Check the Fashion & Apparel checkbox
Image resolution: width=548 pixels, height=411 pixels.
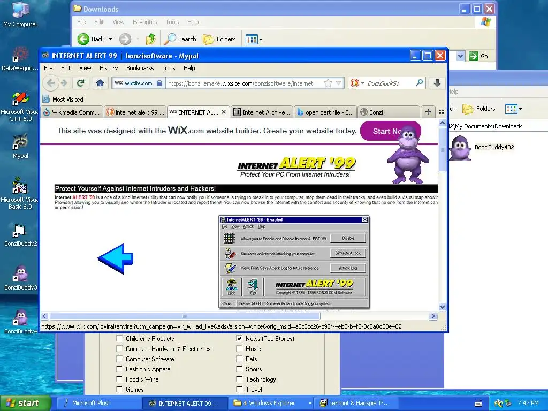coord(119,369)
